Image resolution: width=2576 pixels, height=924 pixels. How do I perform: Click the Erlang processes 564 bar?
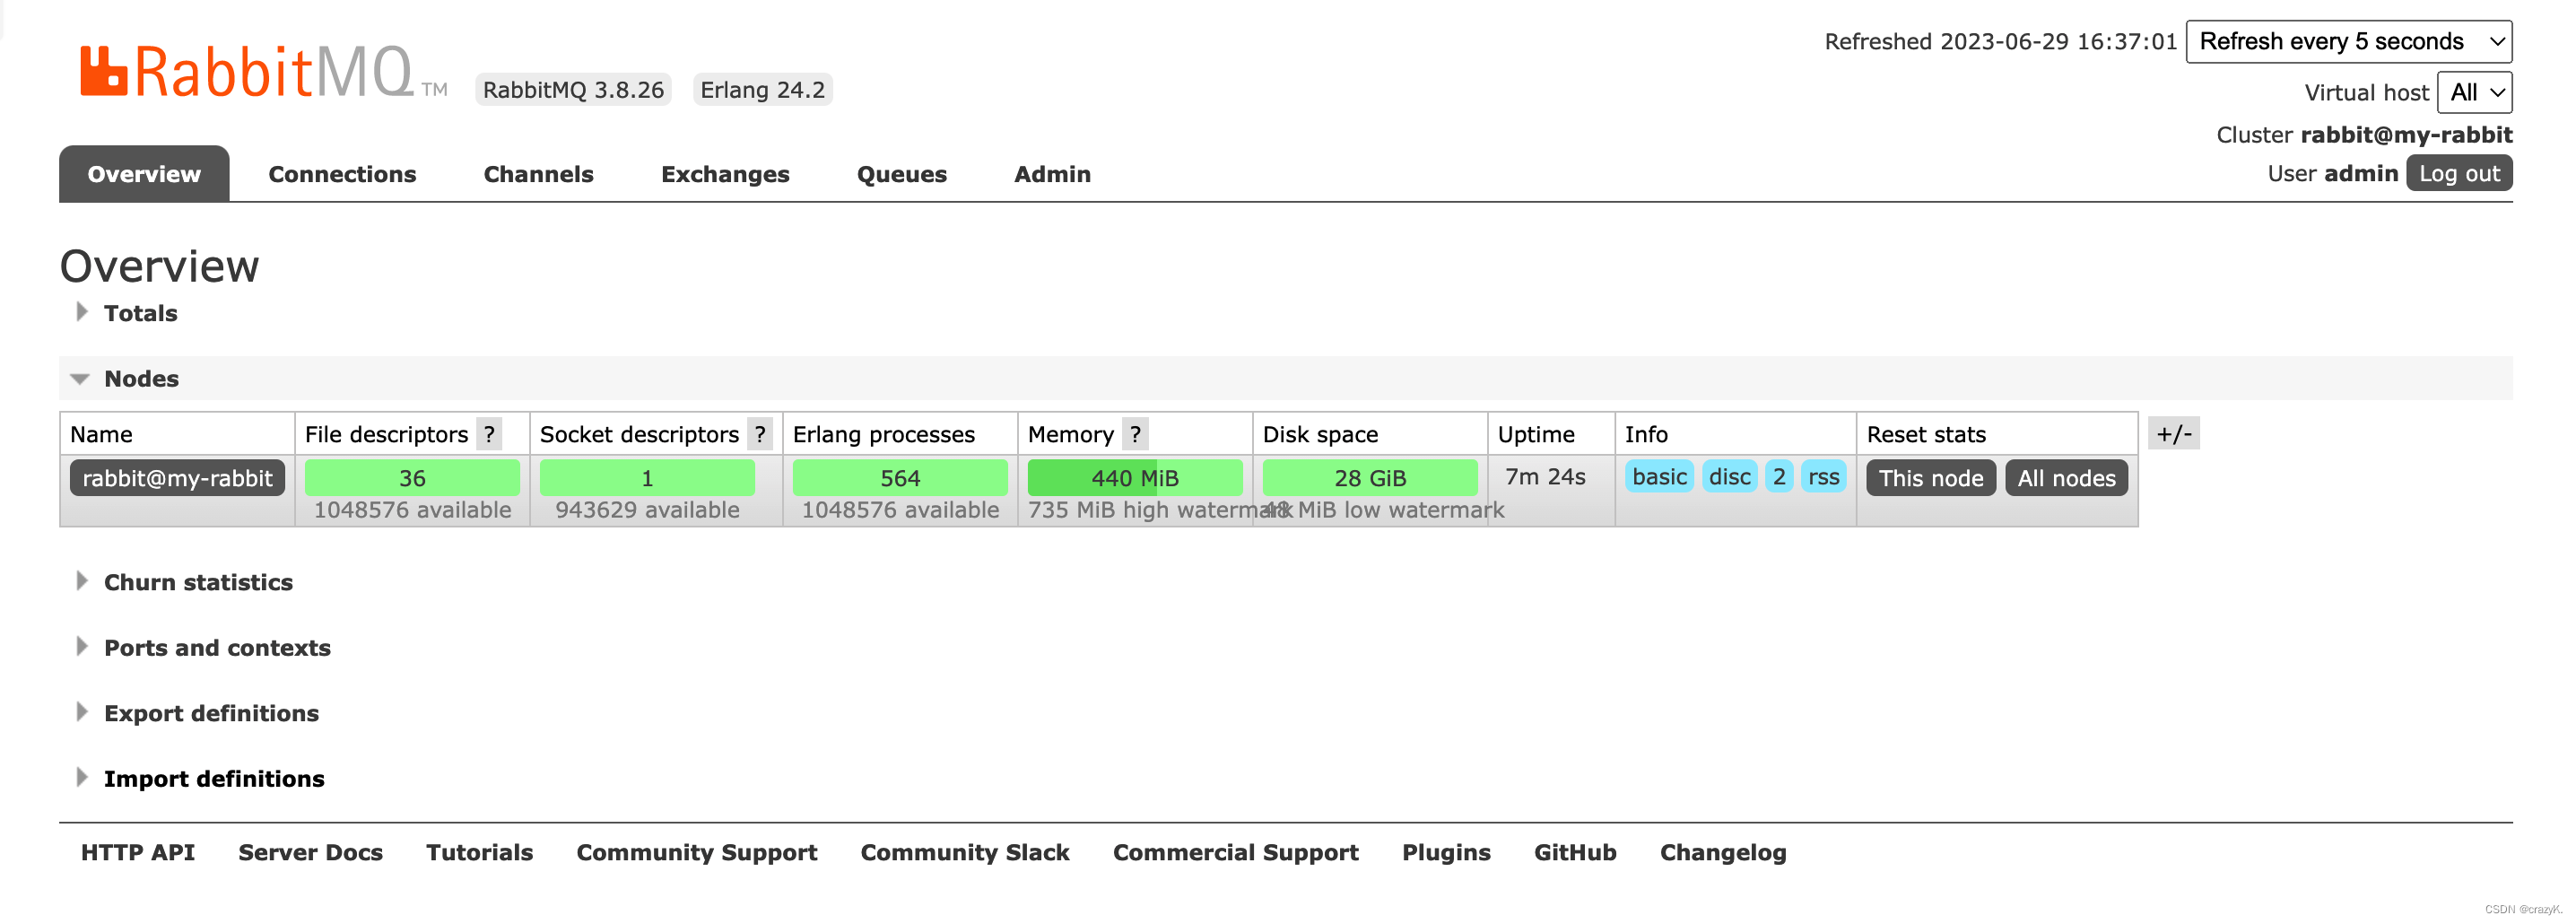point(900,478)
